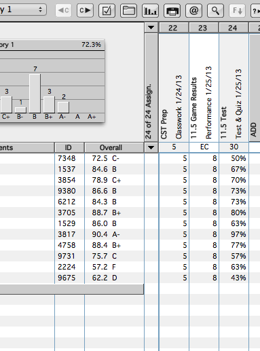Image resolution: width=260 pixels, height=351 pixels.
Task: Click the F down-arrow toolbar icon
Action: 237,10
